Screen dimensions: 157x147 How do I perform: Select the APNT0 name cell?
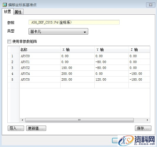point(40,56)
